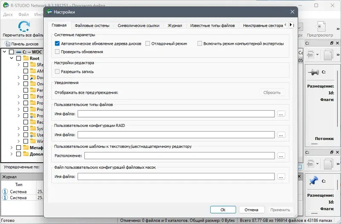
Task: Click the scrollbar in upper C: properties panel
Action: click(x=338, y=98)
